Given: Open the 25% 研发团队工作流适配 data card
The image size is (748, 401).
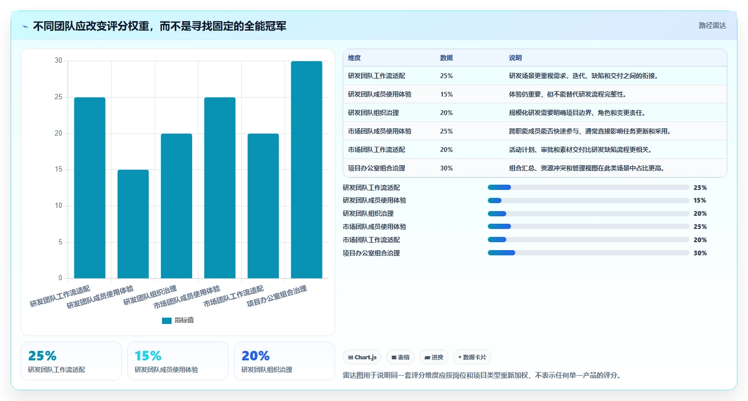Looking at the screenshot, I should [71, 361].
